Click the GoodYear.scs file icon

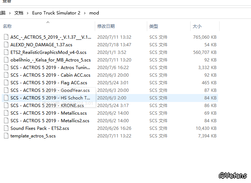(6, 90)
